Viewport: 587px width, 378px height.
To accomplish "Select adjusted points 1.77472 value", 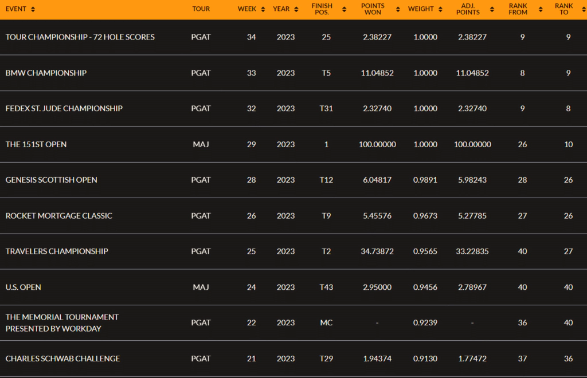I will tap(472, 359).
